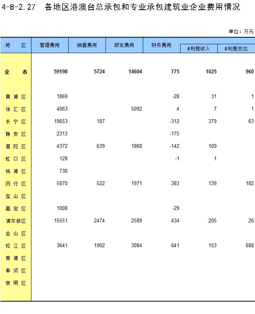Screen dimensions: 255x314
Task: Click the #利息收入 sub-header
Action: [198, 49]
